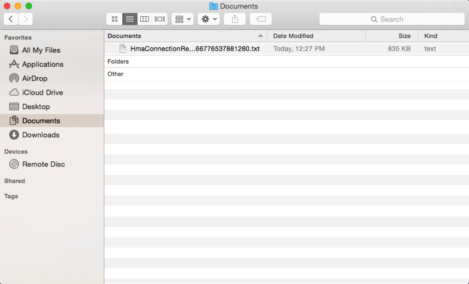Click the text file's document icon
This screenshot has height=284, width=469.
(123, 48)
